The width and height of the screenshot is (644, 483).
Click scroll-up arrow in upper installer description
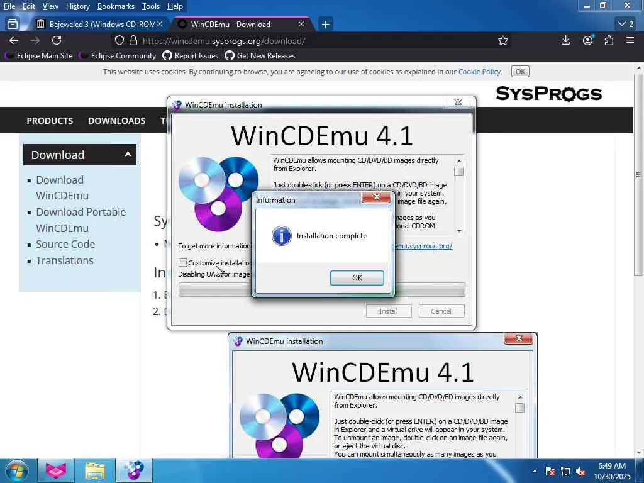458,161
